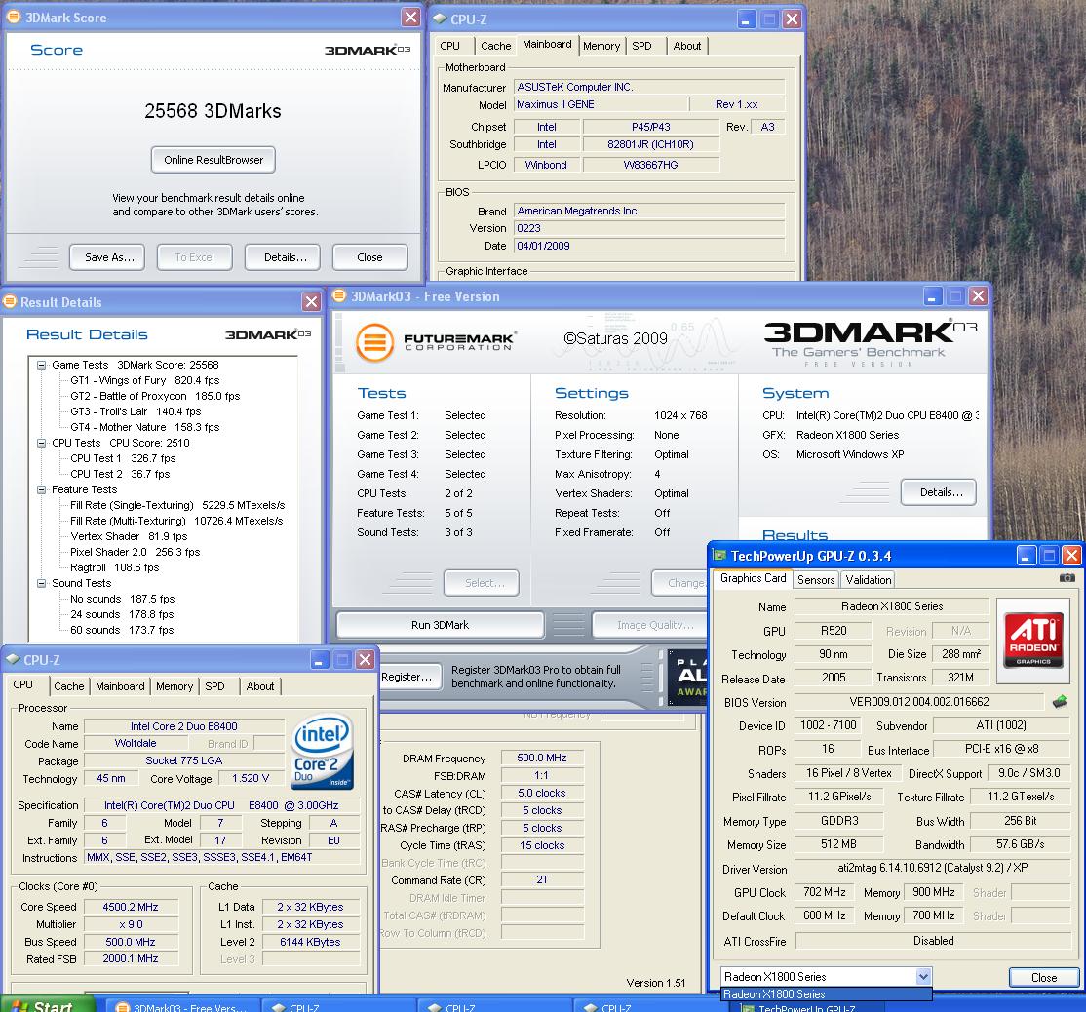Viewport: 1086px width, 1012px height.
Task: Select 60 sounds result row
Action: pos(122,631)
